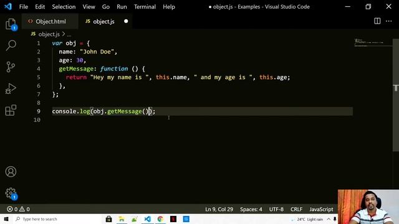Click object.js in the breadcrumb

(49, 34)
